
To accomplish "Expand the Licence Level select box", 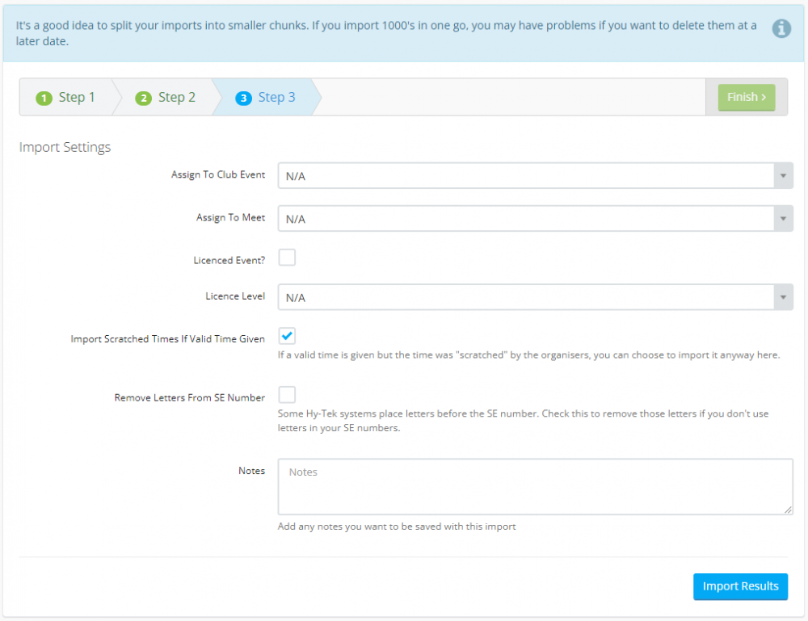I will [525, 297].
